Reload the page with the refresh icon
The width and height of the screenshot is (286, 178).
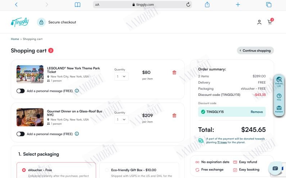tap(188, 5)
